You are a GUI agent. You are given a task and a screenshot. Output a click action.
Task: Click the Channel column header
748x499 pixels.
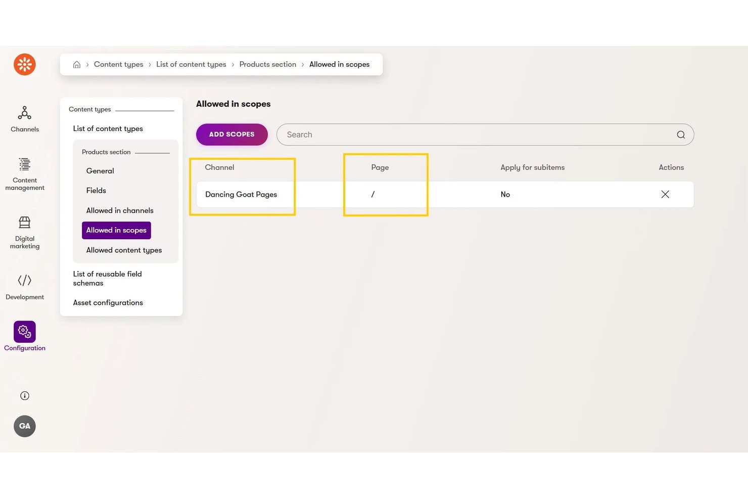220,167
